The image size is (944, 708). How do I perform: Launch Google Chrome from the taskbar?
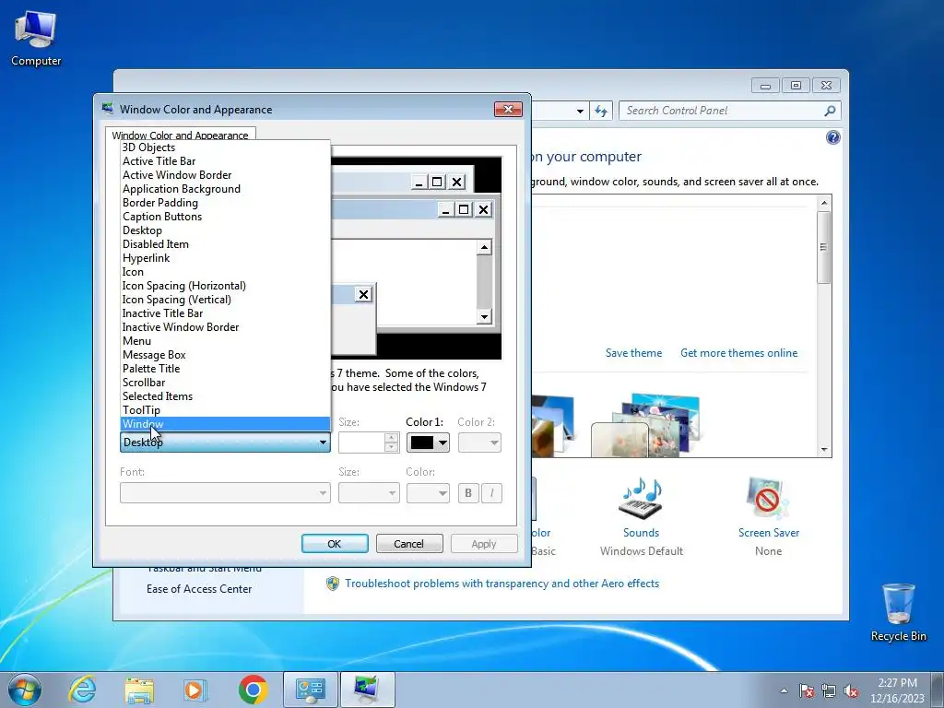pyautogui.click(x=253, y=690)
